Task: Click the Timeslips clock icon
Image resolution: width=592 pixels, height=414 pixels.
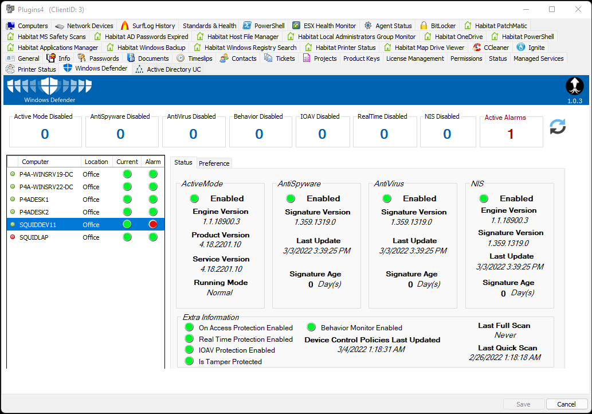Action: click(181, 58)
